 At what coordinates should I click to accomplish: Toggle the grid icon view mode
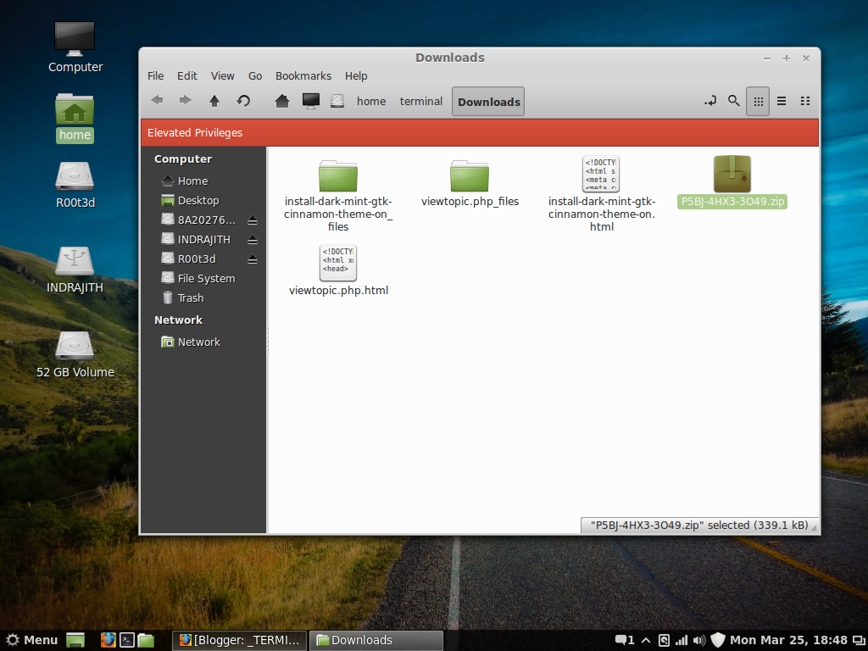(x=757, y=100)
